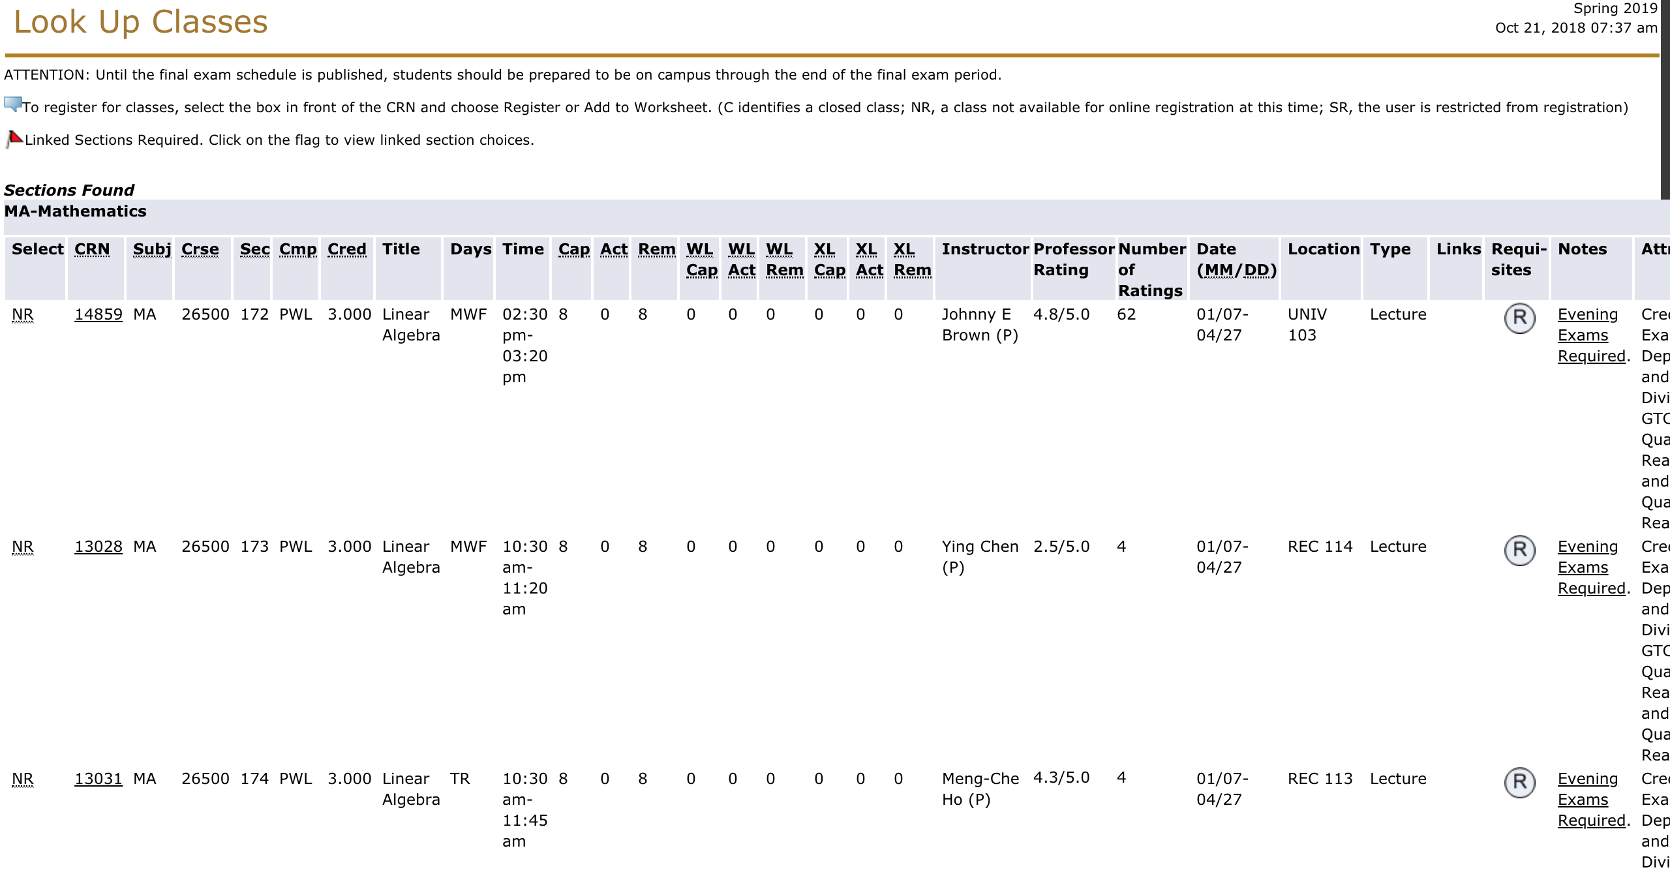The height and width of the screenshot is (874, 1670).
Task: Click the CRN column header
Action: (x=91, y=249)
